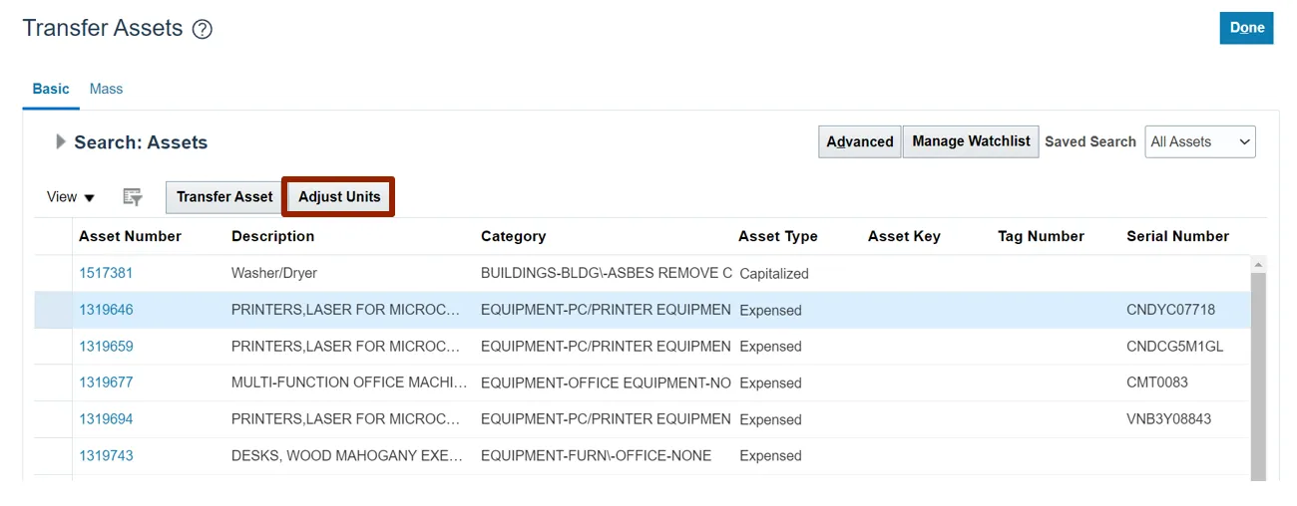Open asset number 1517381 link
This screenshot has height=506, width=1297.
106,273
